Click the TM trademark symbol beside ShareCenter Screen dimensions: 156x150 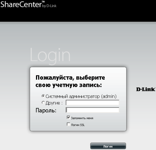pos(43,1)
